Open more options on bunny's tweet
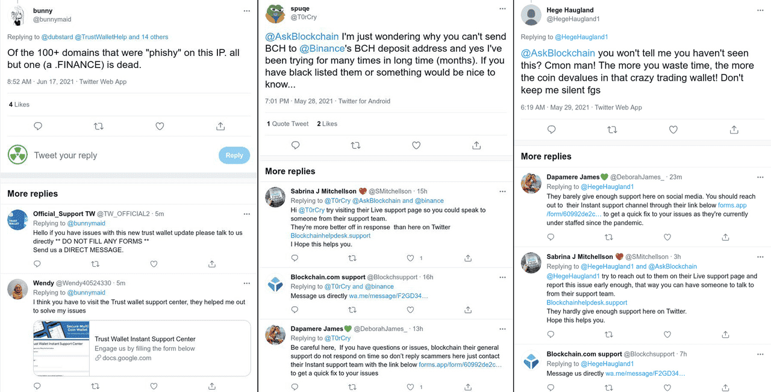This screenshot has width=771, height=392. point(247,10)
